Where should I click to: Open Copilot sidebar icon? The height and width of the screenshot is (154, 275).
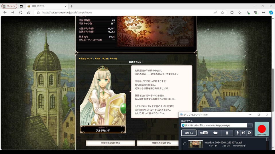271,13
